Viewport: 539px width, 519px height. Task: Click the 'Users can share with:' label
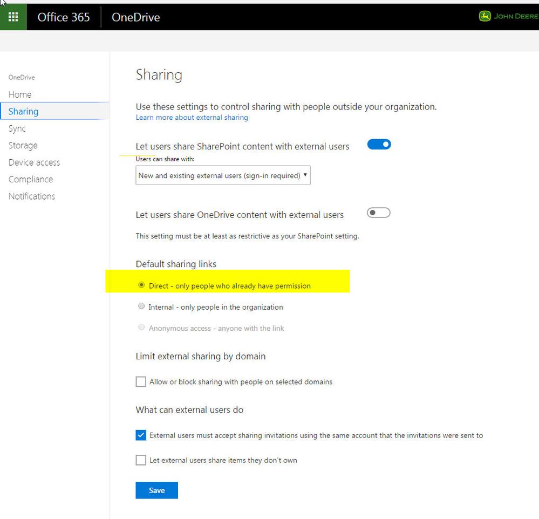(x=165, y=159)
